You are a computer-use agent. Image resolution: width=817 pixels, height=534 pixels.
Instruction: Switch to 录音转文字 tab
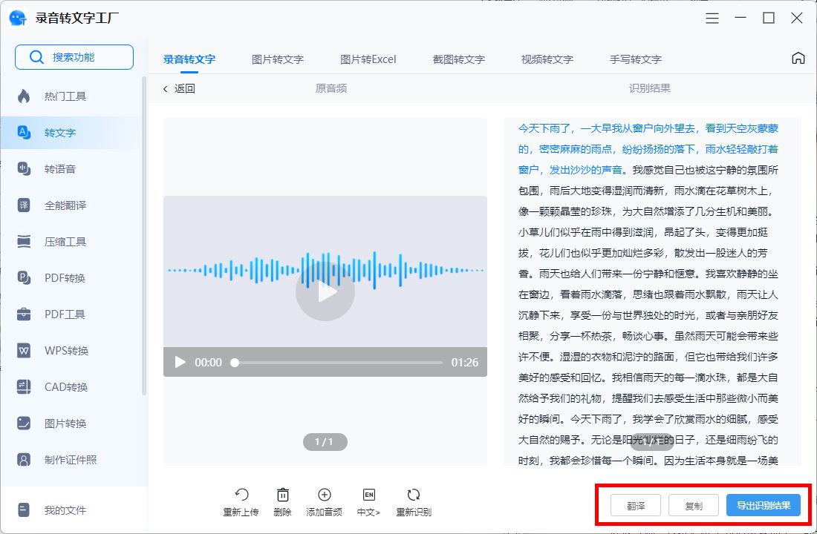click(x=189, y=59)
